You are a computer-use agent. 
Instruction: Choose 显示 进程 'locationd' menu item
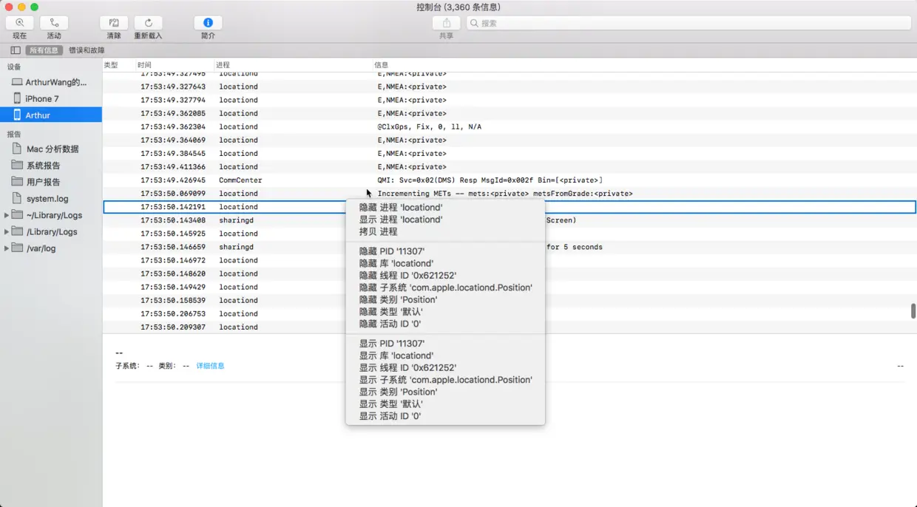point(445,220)
